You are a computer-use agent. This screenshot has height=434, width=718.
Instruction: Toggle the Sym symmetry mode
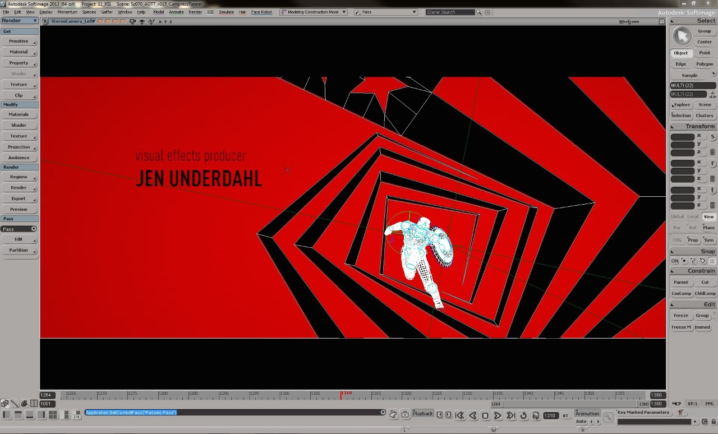point(709,240)
